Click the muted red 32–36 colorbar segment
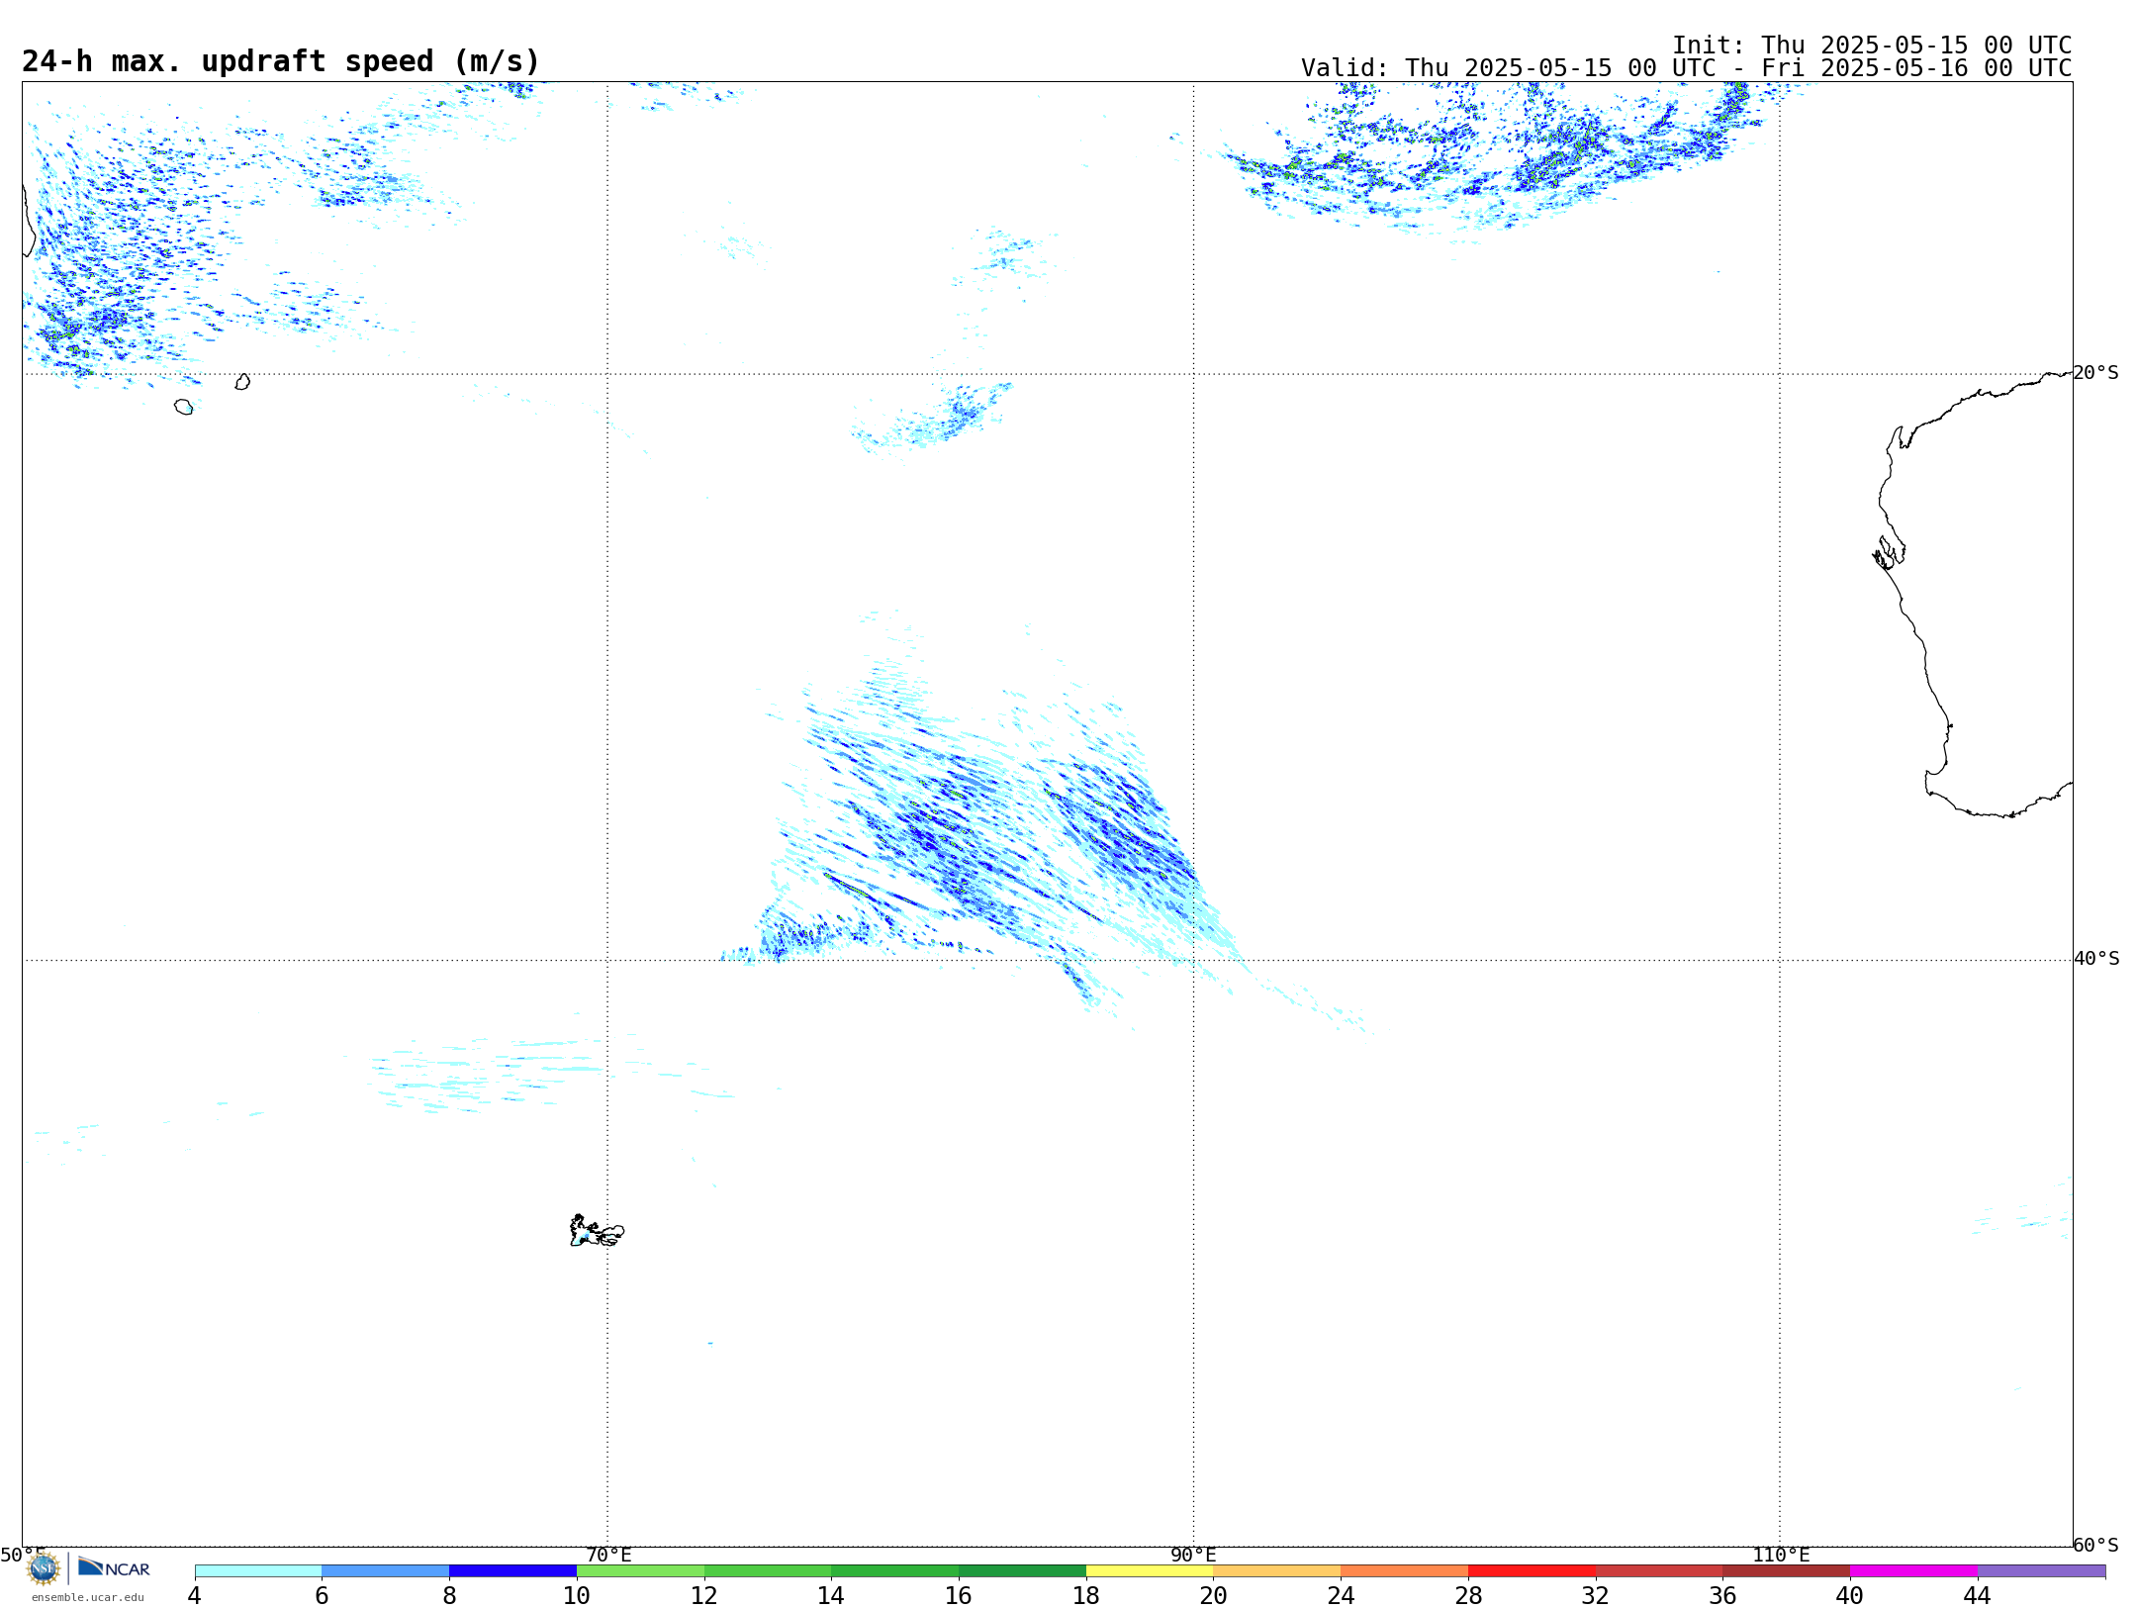The height and width of the screenshot is (1609, 2137). coord(1659,1570)
